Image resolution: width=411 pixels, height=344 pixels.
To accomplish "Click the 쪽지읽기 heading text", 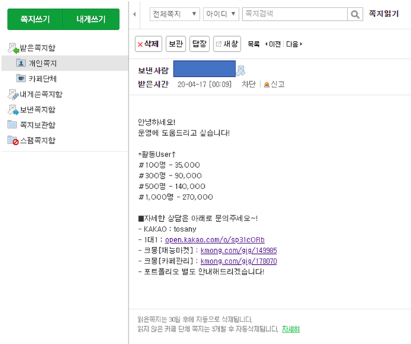I will [x=384, y=14].
